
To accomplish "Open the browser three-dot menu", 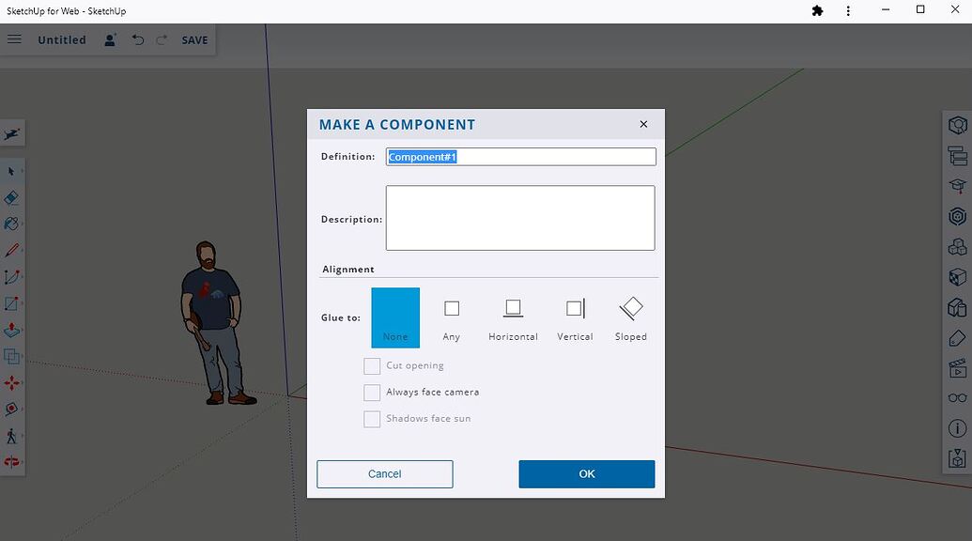I will coord(848,10).
